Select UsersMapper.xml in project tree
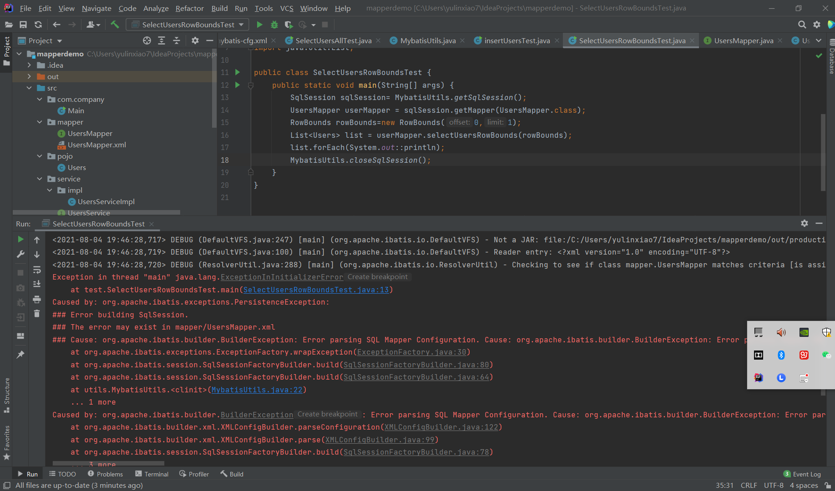The width and height of the screenshot is (835, 491). (x=97, y=145)
